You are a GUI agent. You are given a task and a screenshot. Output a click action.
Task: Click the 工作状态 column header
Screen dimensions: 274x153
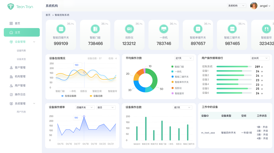(x=262, y=116)
